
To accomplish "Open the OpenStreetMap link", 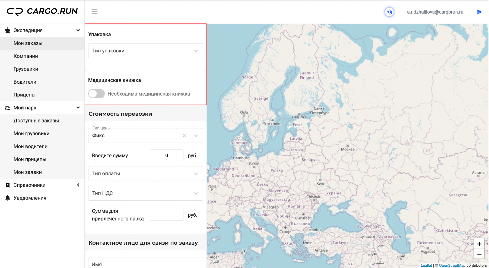I will click(452, 265).
